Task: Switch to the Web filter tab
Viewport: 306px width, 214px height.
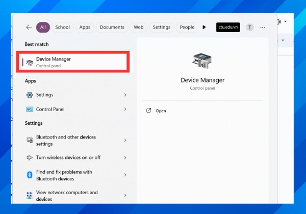Action: 139,28
